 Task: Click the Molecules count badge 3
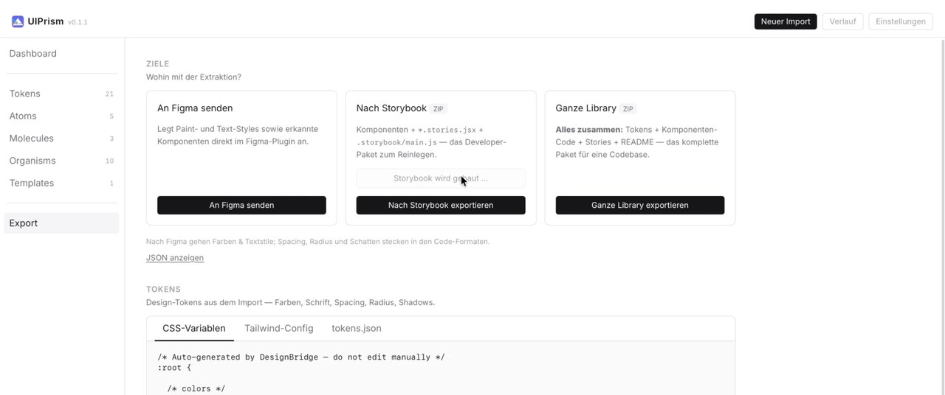111,139
